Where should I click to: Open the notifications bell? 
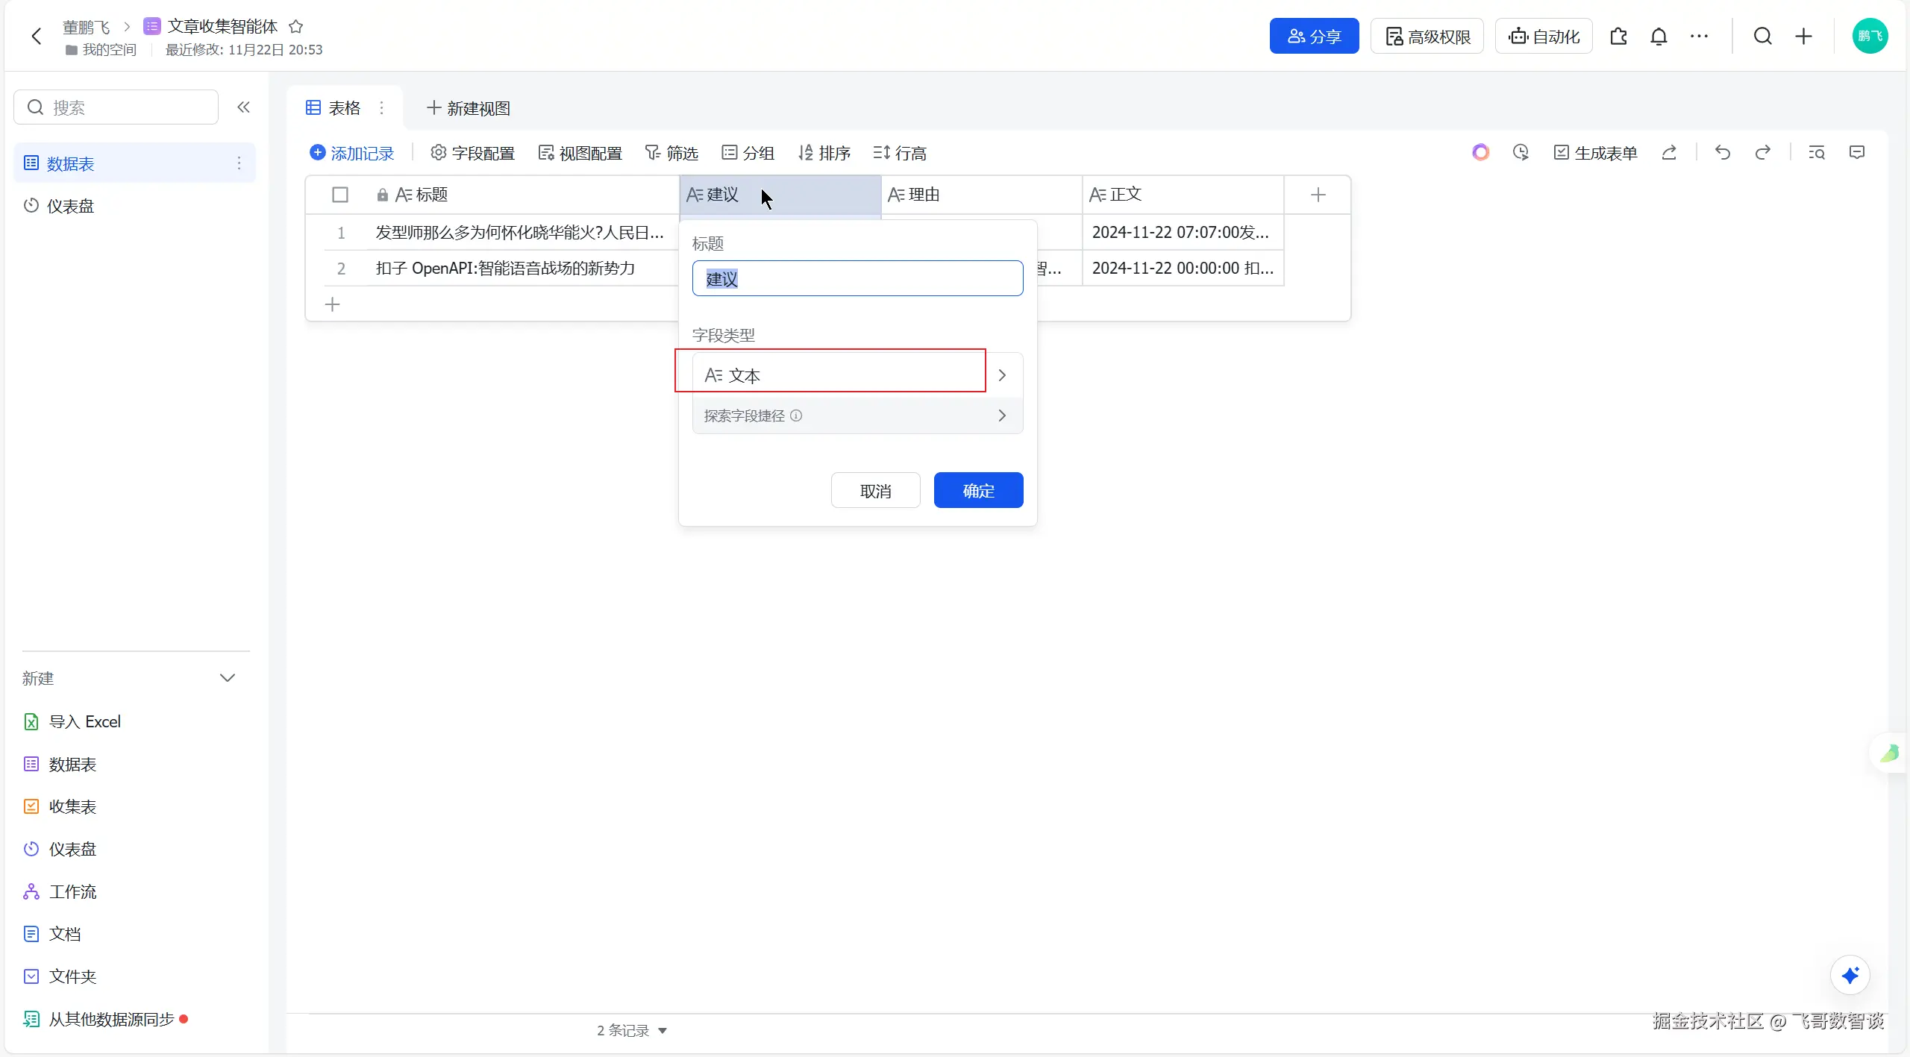tap(1658, 37)
